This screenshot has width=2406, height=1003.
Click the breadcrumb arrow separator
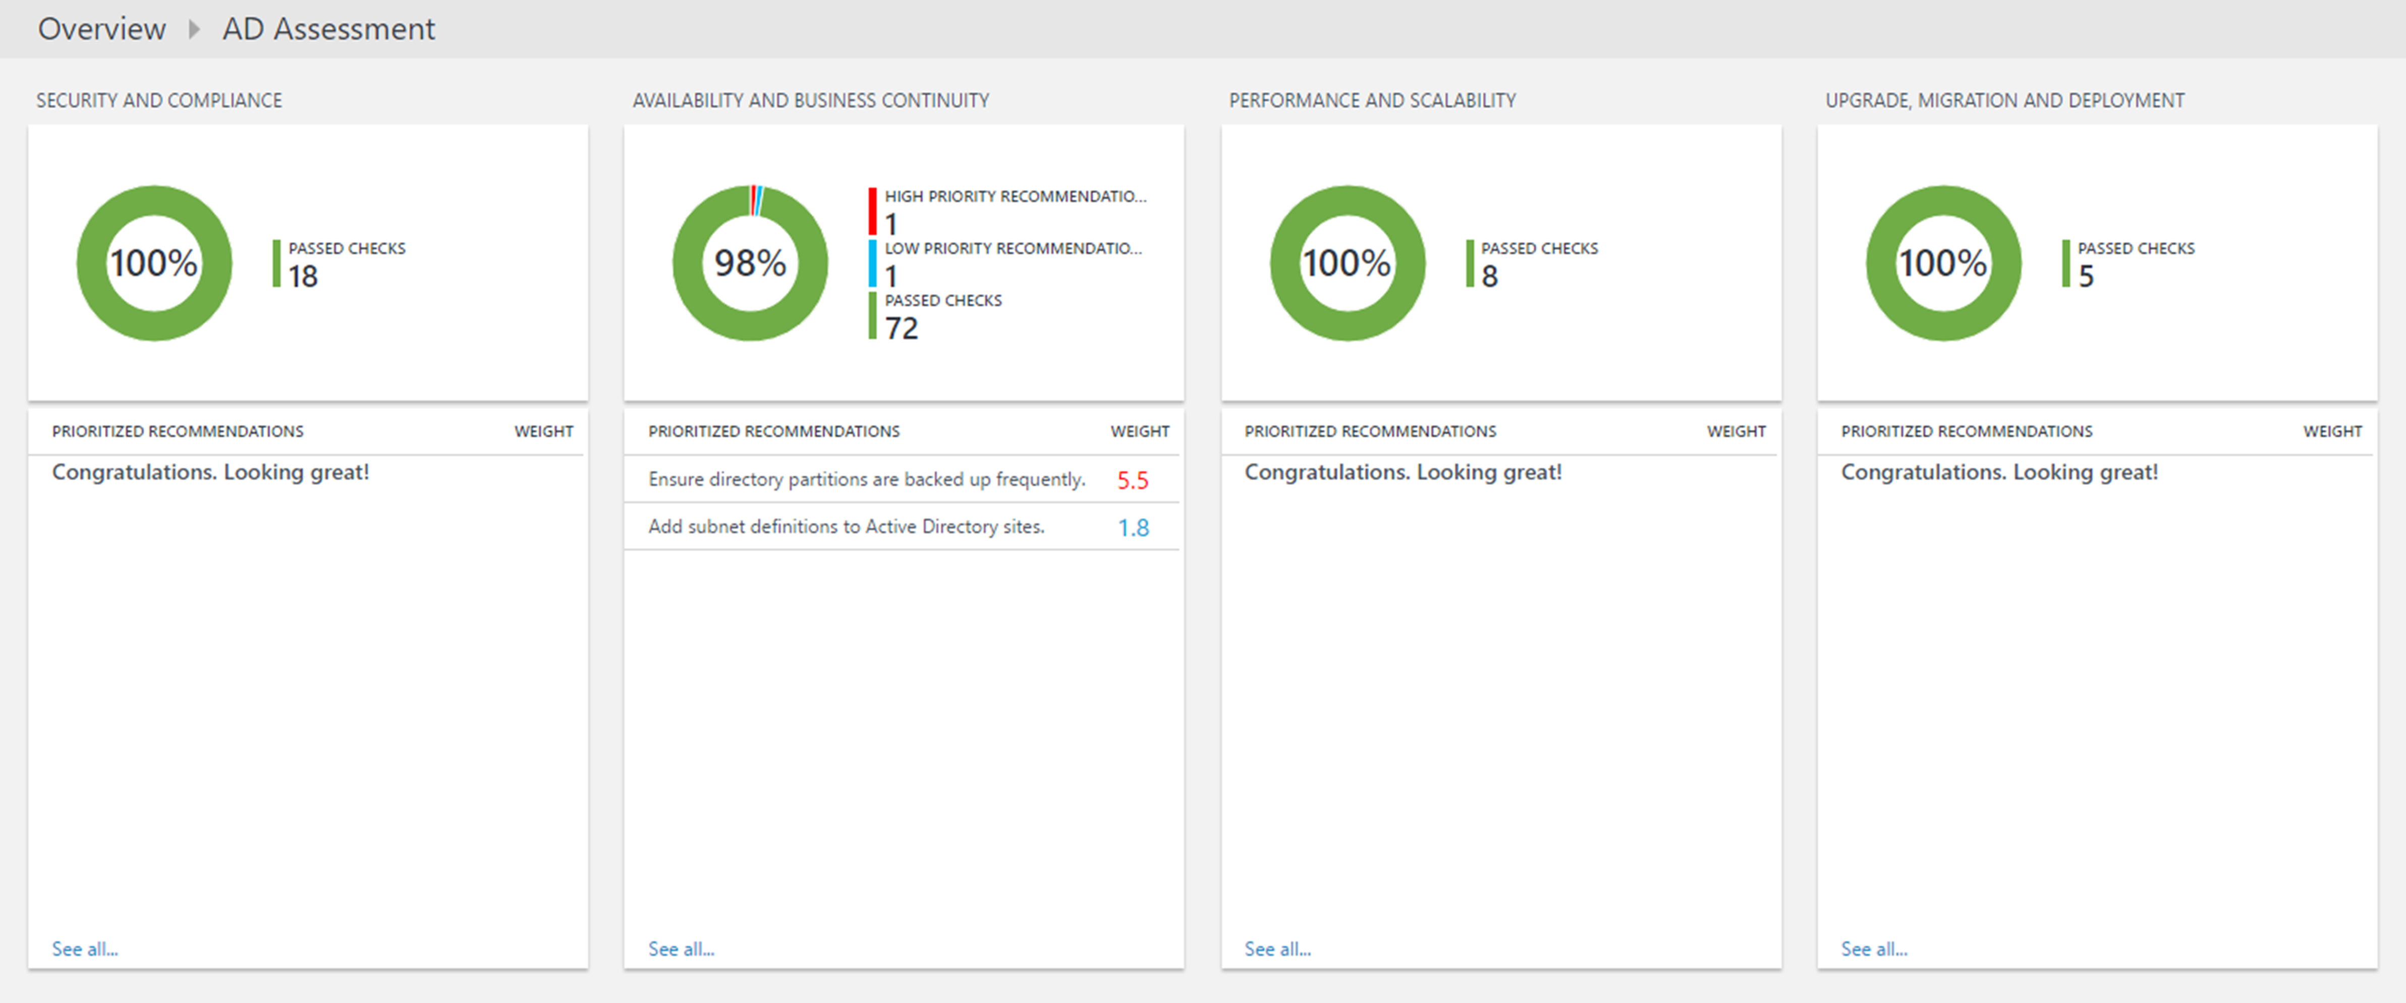pos(193,29)
